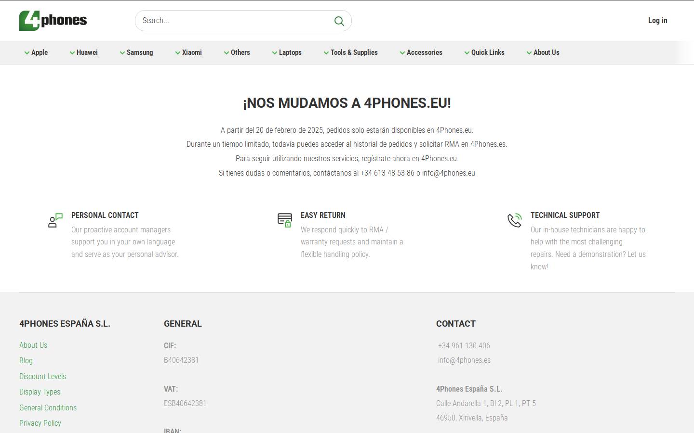Screen dimensions: 694x433
Task: Open the Log in link
Action: (x=657, y=20)
